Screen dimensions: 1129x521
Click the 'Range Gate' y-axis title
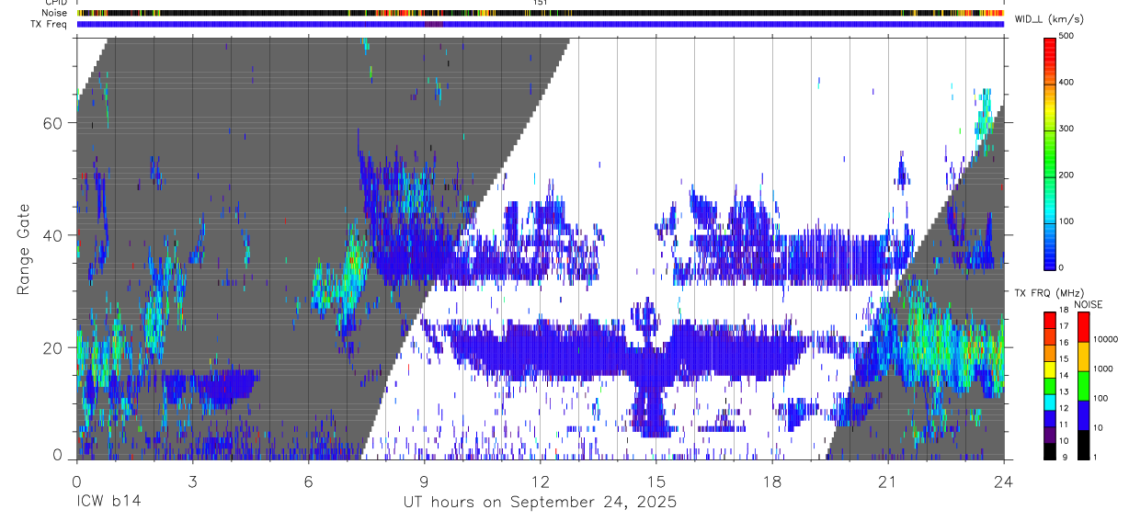(x=23, y=249)
